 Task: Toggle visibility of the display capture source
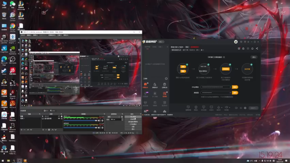click(59, 118)
